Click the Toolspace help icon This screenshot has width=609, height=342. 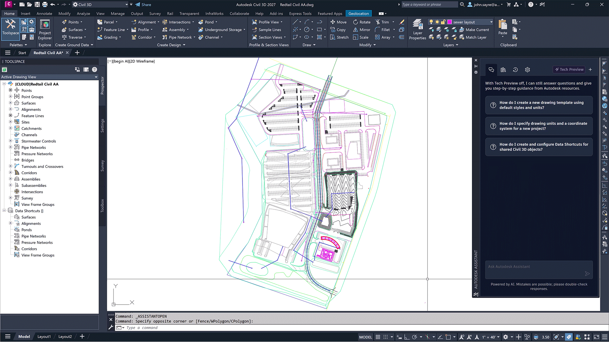coord(95,70)
